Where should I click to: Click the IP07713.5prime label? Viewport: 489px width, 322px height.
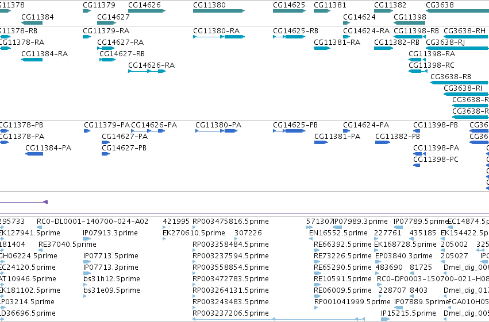pos(111,256)
